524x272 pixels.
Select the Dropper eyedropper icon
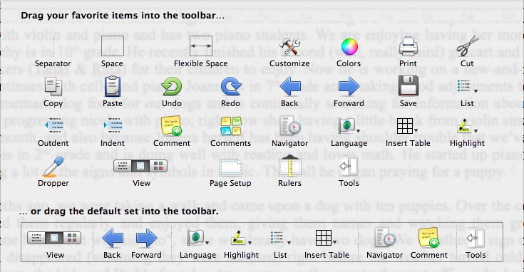(53, 167)
